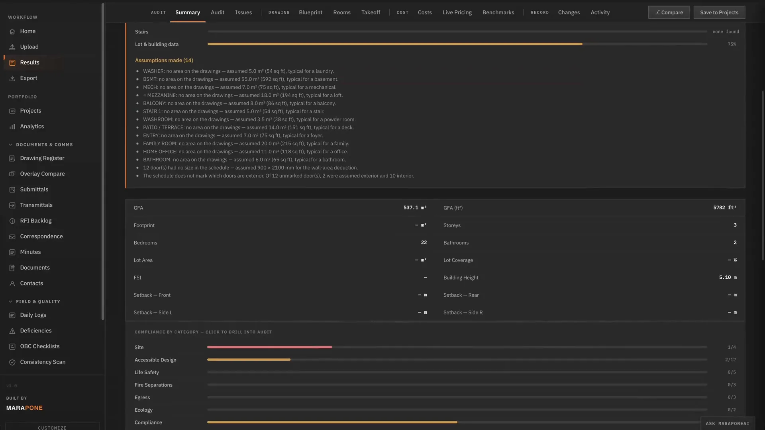Open the Activity tab
This screenshot has width=765, height=430.
[x=600, y=12]
